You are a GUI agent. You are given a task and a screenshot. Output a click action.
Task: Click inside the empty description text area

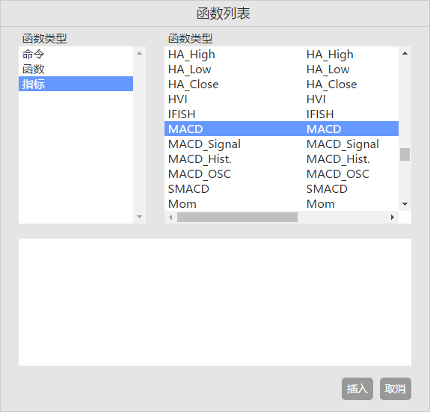click(215, 302)
